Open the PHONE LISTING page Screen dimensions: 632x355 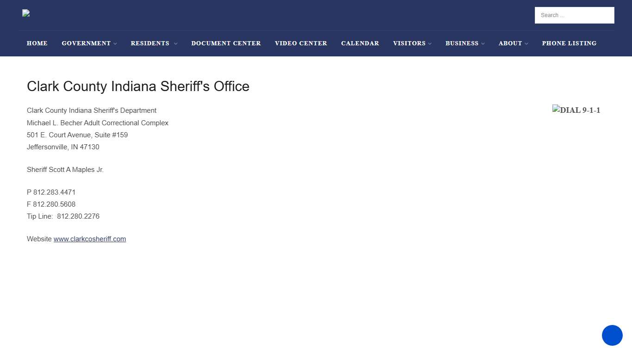click(x=569, y=43)
